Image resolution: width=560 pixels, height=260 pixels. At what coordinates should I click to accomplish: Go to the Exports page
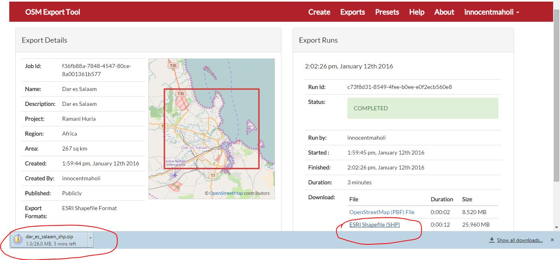(x=352, y=12)
